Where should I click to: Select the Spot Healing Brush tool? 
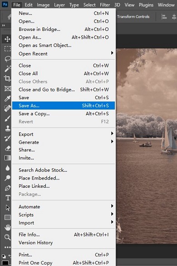click(7, 108)
